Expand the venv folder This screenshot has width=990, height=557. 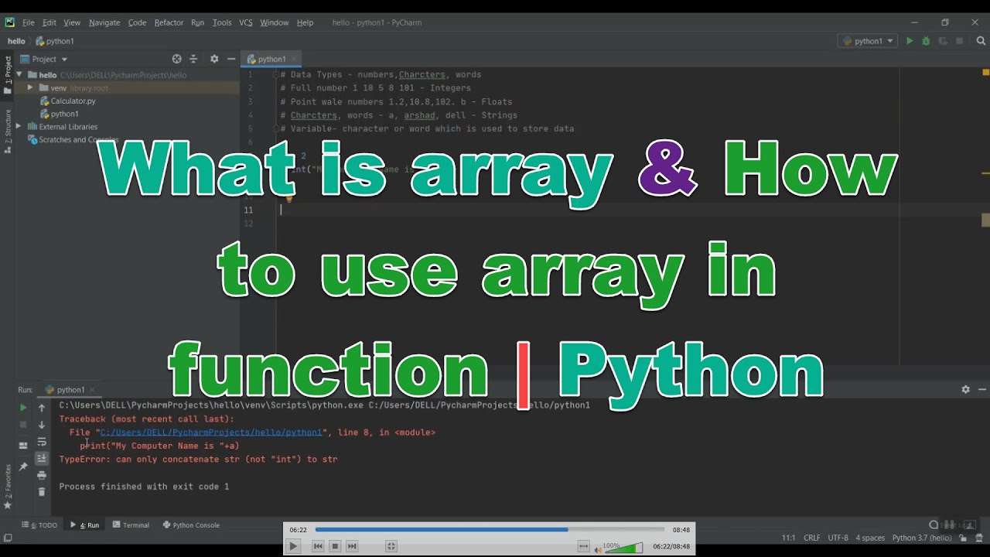(x=30, y=88)
